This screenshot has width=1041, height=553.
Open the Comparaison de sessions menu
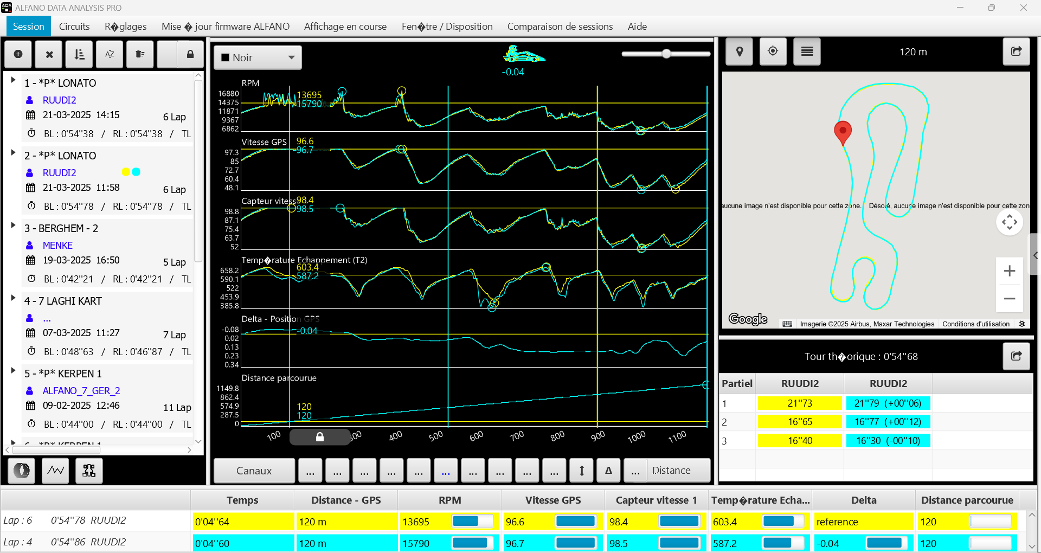tap(560, 27)
